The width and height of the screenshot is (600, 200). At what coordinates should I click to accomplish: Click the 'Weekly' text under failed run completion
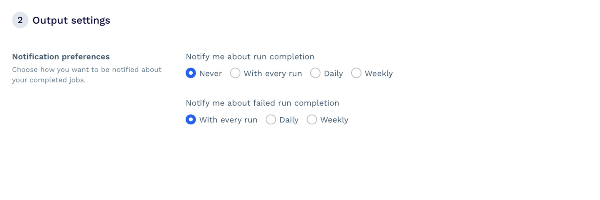(334, 120)
